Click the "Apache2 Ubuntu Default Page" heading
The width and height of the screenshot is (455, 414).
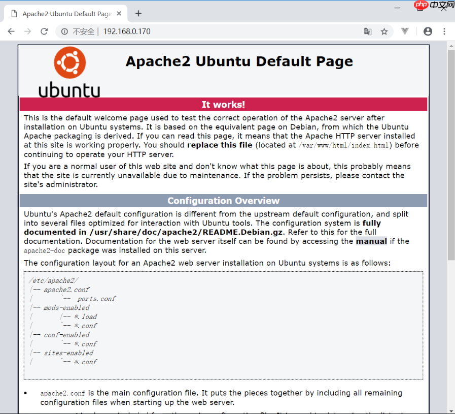[x=239, y=61]
